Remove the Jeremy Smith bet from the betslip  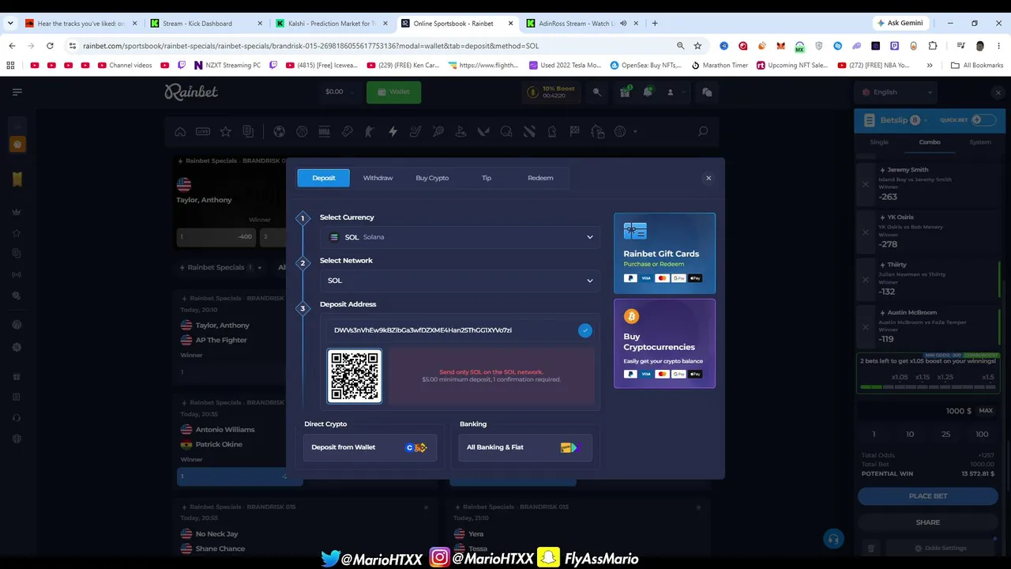coord(866,184)
